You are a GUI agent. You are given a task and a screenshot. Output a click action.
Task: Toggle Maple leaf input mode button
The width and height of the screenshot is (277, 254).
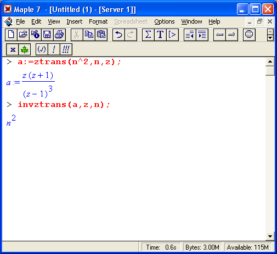tap(24, 49)
